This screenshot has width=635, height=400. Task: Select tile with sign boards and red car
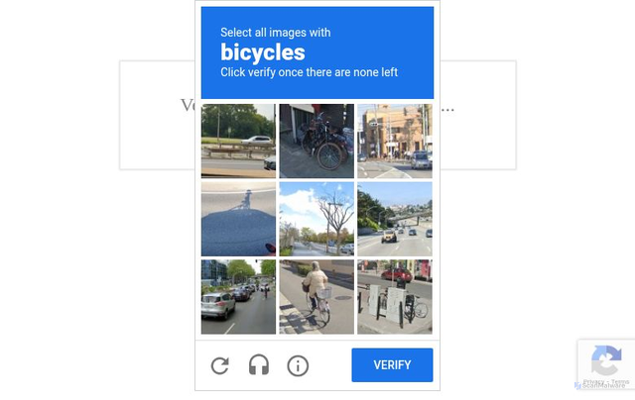[395, 297]
